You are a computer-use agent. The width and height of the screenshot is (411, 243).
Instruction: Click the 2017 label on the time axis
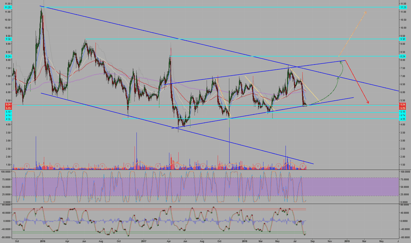(x=144, y=241)
